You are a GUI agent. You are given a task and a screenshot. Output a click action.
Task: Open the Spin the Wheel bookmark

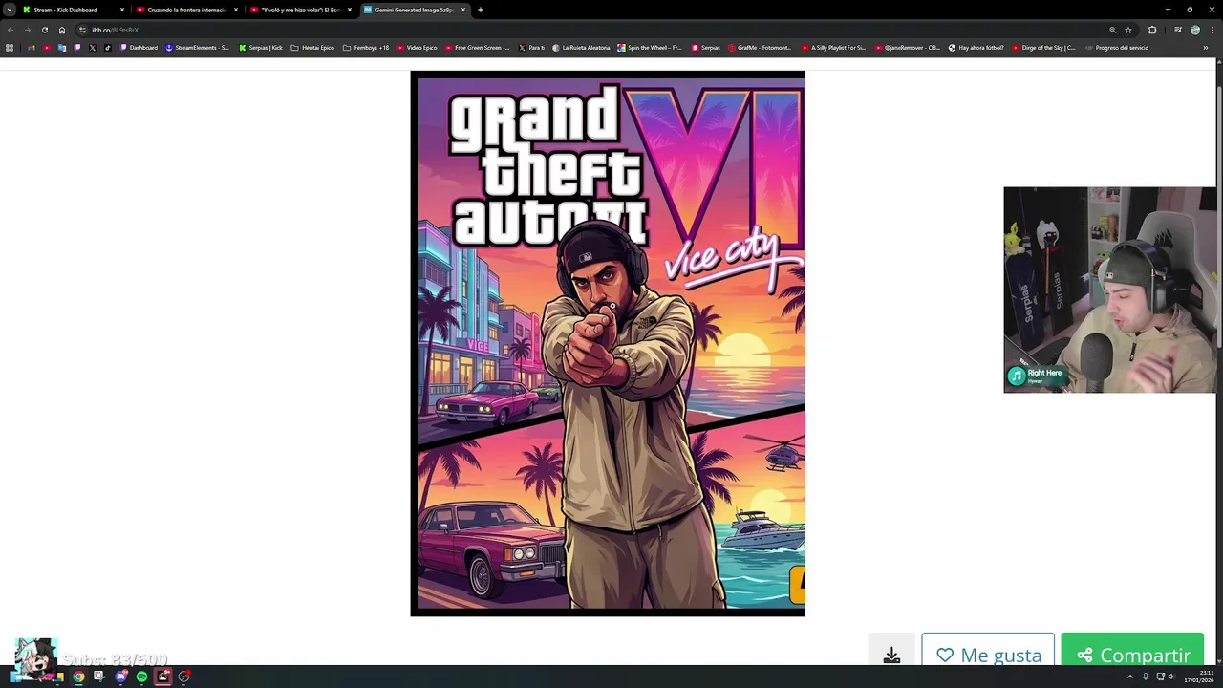pos(650,47)
